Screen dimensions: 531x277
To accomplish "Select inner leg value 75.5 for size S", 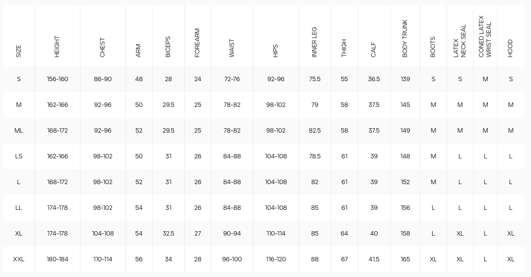I will [315, 79].
